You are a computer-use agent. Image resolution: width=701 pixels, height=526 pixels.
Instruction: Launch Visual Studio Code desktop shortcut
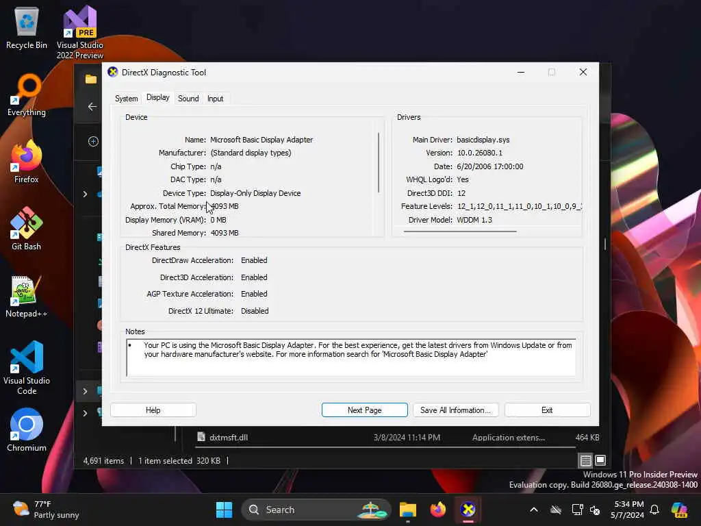tap(27, 368)
